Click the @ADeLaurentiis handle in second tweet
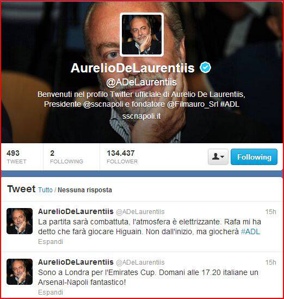This screenshot has height=299, width=284. point(140,263)
